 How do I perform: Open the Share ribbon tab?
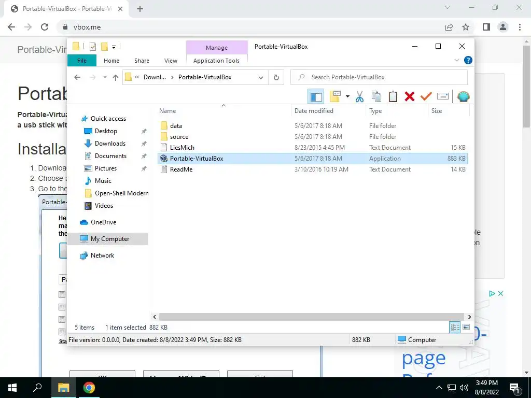tap(142, 61)
